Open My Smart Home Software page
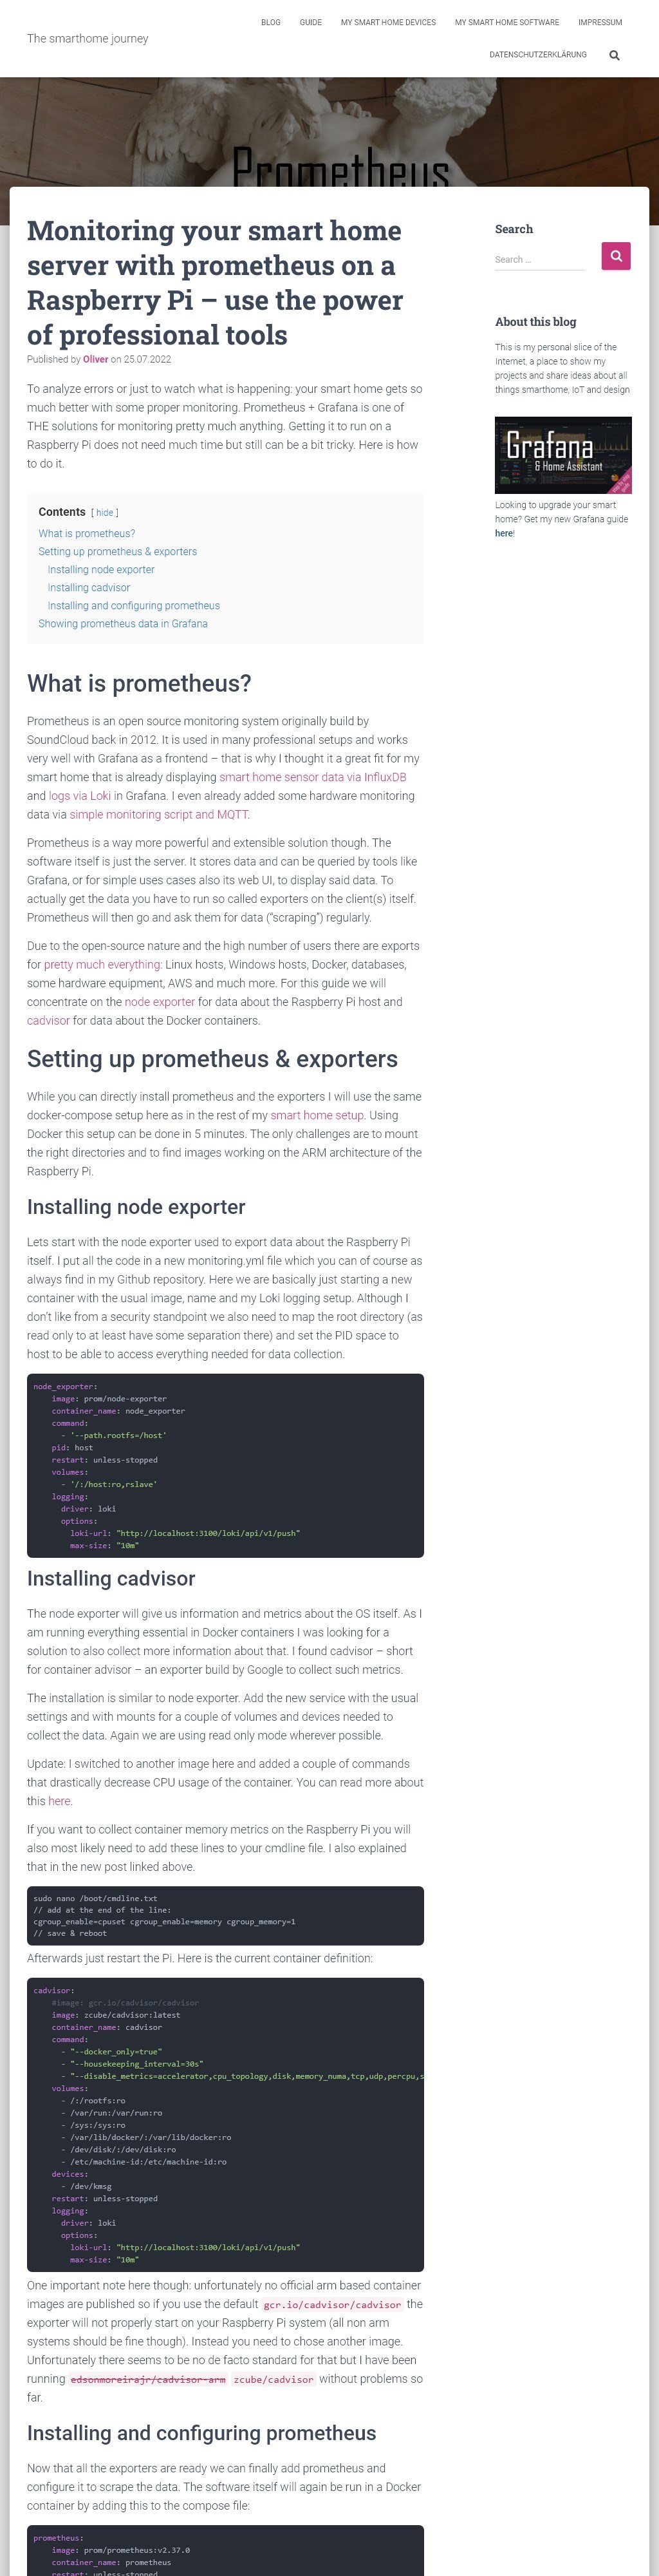 507,22
